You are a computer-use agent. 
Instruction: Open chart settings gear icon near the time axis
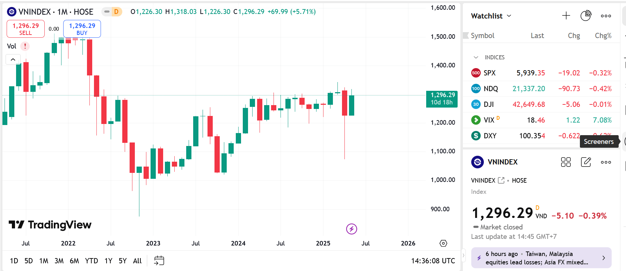click(443, 243)
